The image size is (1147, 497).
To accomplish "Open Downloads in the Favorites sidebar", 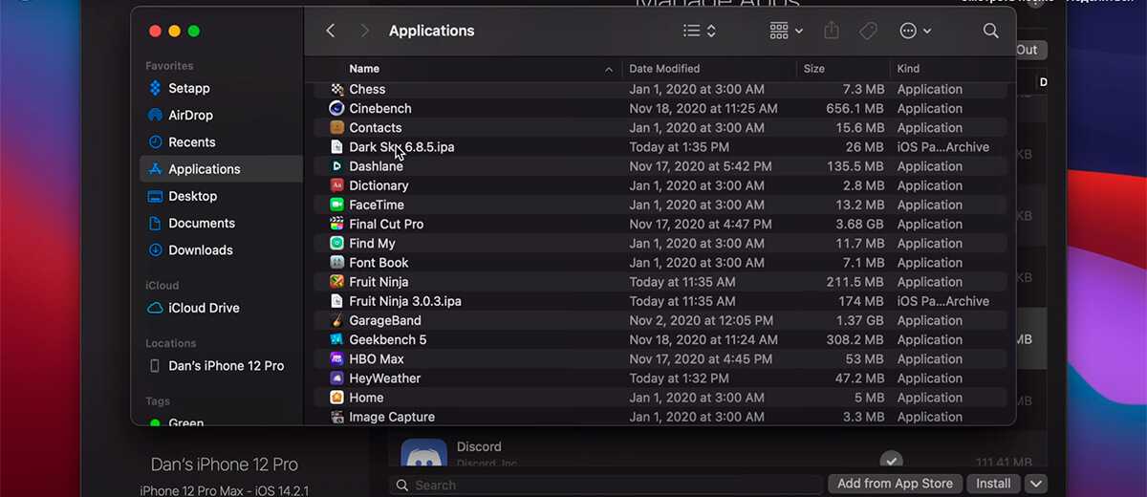I will coord(200,249).
